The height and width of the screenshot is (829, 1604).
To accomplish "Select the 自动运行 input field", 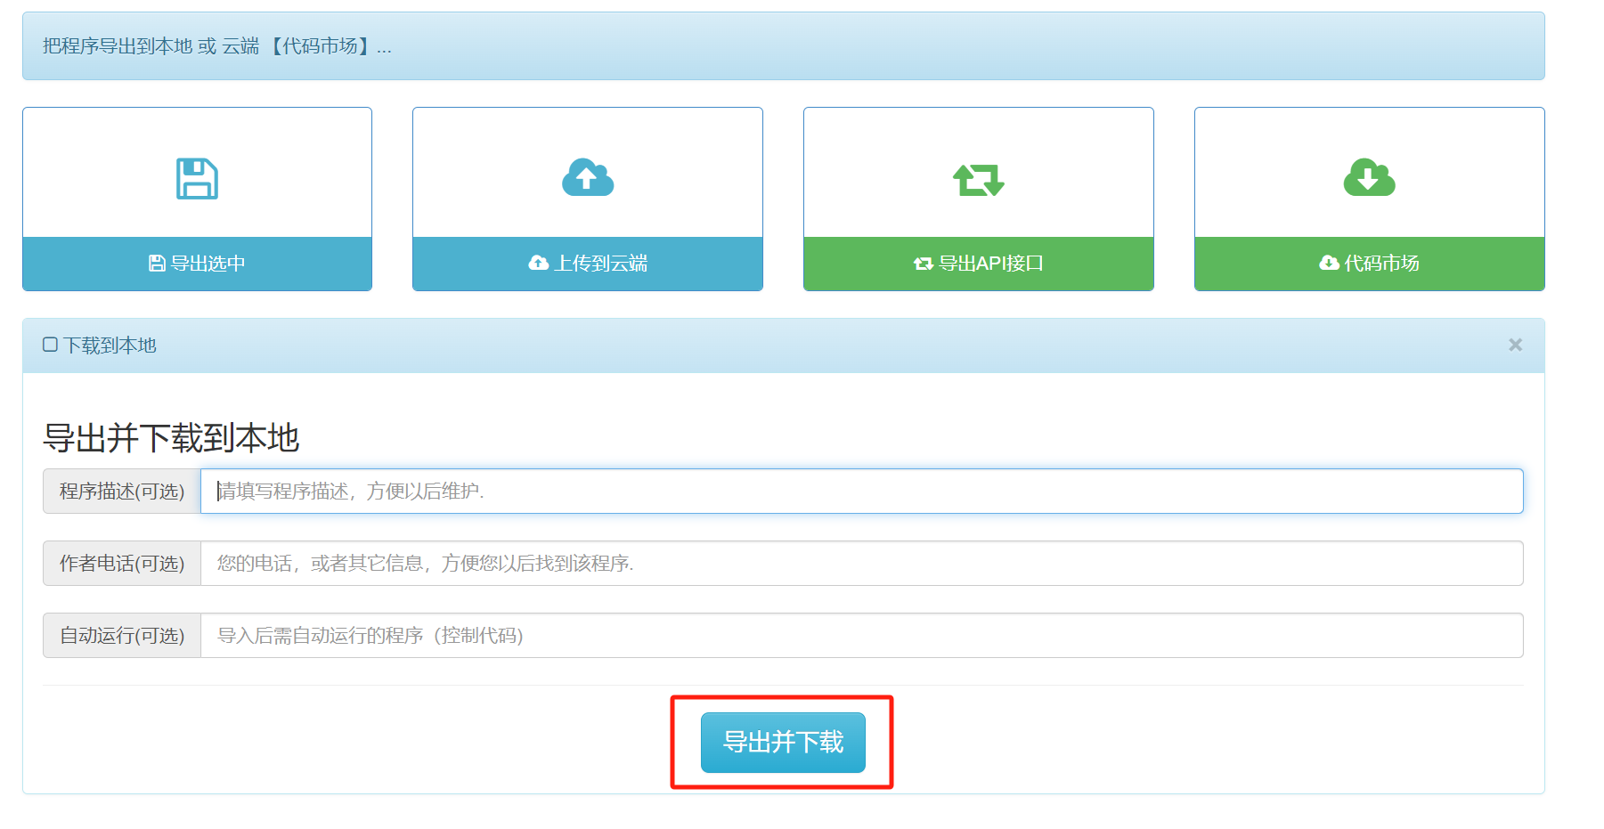I will 861,636.
